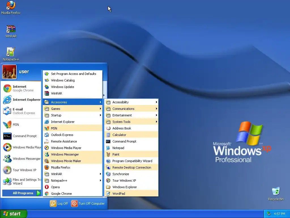Expand the Accessibility submenu
Viewport: 290px width, 218px height.
131,102
